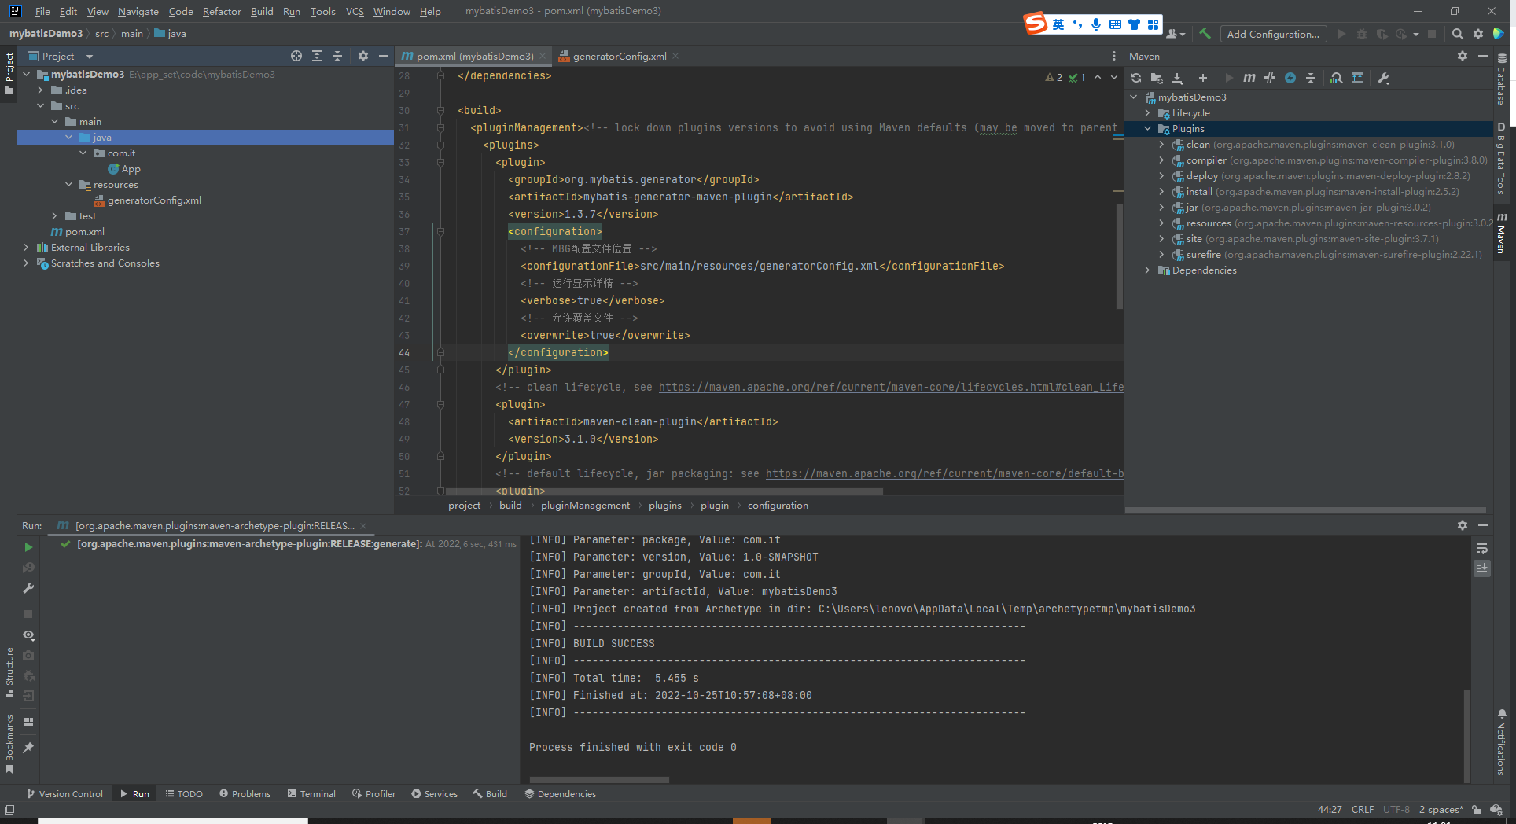
Task: Show Maven dependencies diagram
Action: (1357, 78)
